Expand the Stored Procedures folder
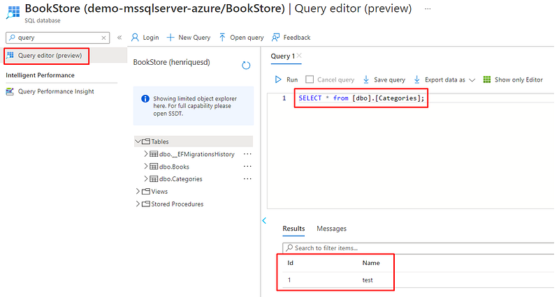Viewport: 559px width, 297px height. [138, 204]
